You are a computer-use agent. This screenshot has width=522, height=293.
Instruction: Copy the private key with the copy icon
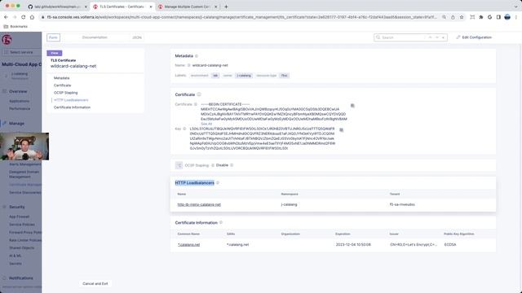[341, 130]
